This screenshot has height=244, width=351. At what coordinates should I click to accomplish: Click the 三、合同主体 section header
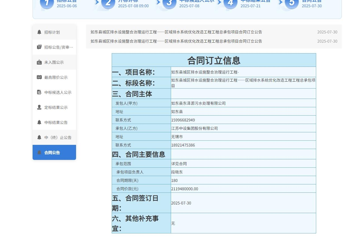pyautogui.click(x=132, y=94)
